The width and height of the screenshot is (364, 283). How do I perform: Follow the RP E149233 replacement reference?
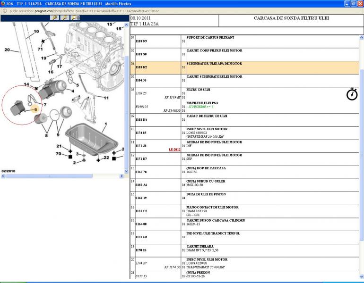click(172, 111)
